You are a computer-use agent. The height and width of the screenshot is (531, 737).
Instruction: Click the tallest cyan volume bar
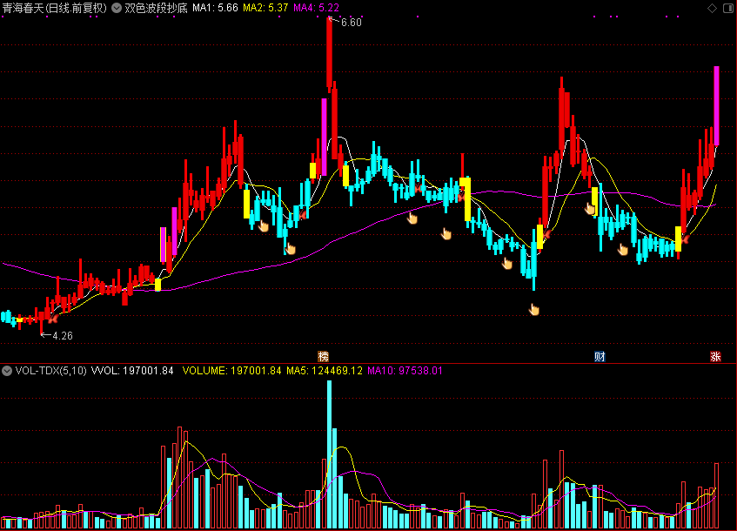(330, 454)
